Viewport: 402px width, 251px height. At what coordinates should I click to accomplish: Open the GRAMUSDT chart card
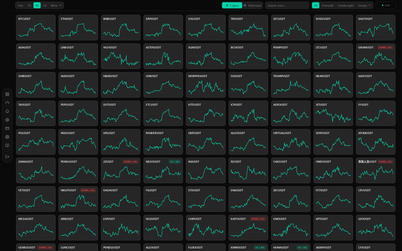pos(376,56)
